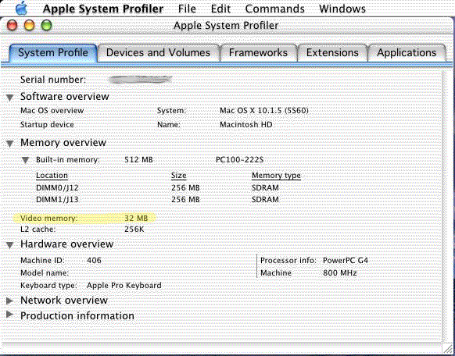
Task: Click the '32 MB' video memory value
Action: (x=136, y=218)
